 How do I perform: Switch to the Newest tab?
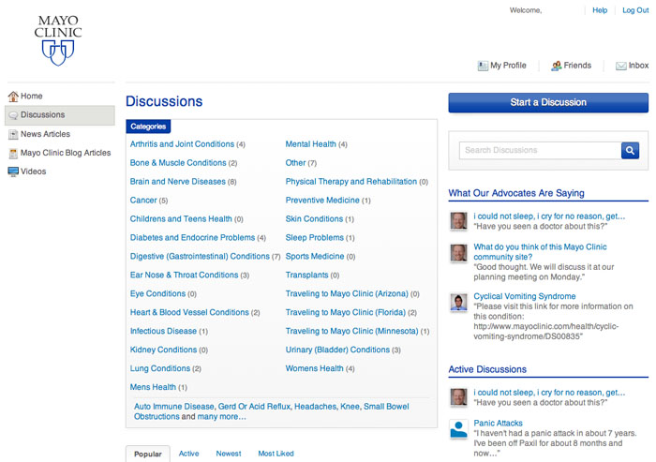pos(229,454)
